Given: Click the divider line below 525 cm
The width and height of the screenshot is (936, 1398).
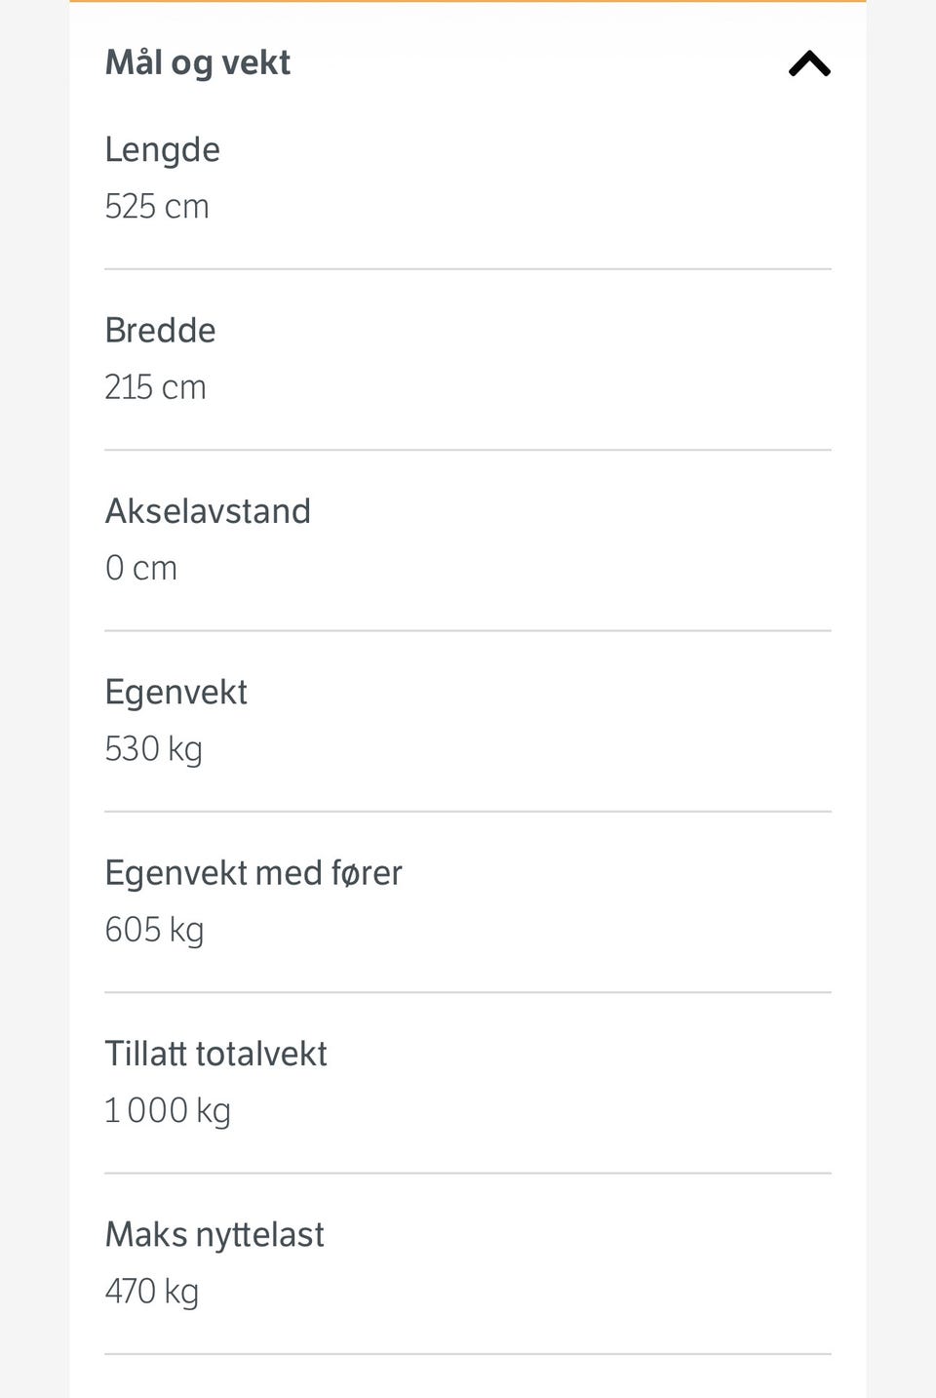Looking at the screenshot, I should [x=468, y=269].
